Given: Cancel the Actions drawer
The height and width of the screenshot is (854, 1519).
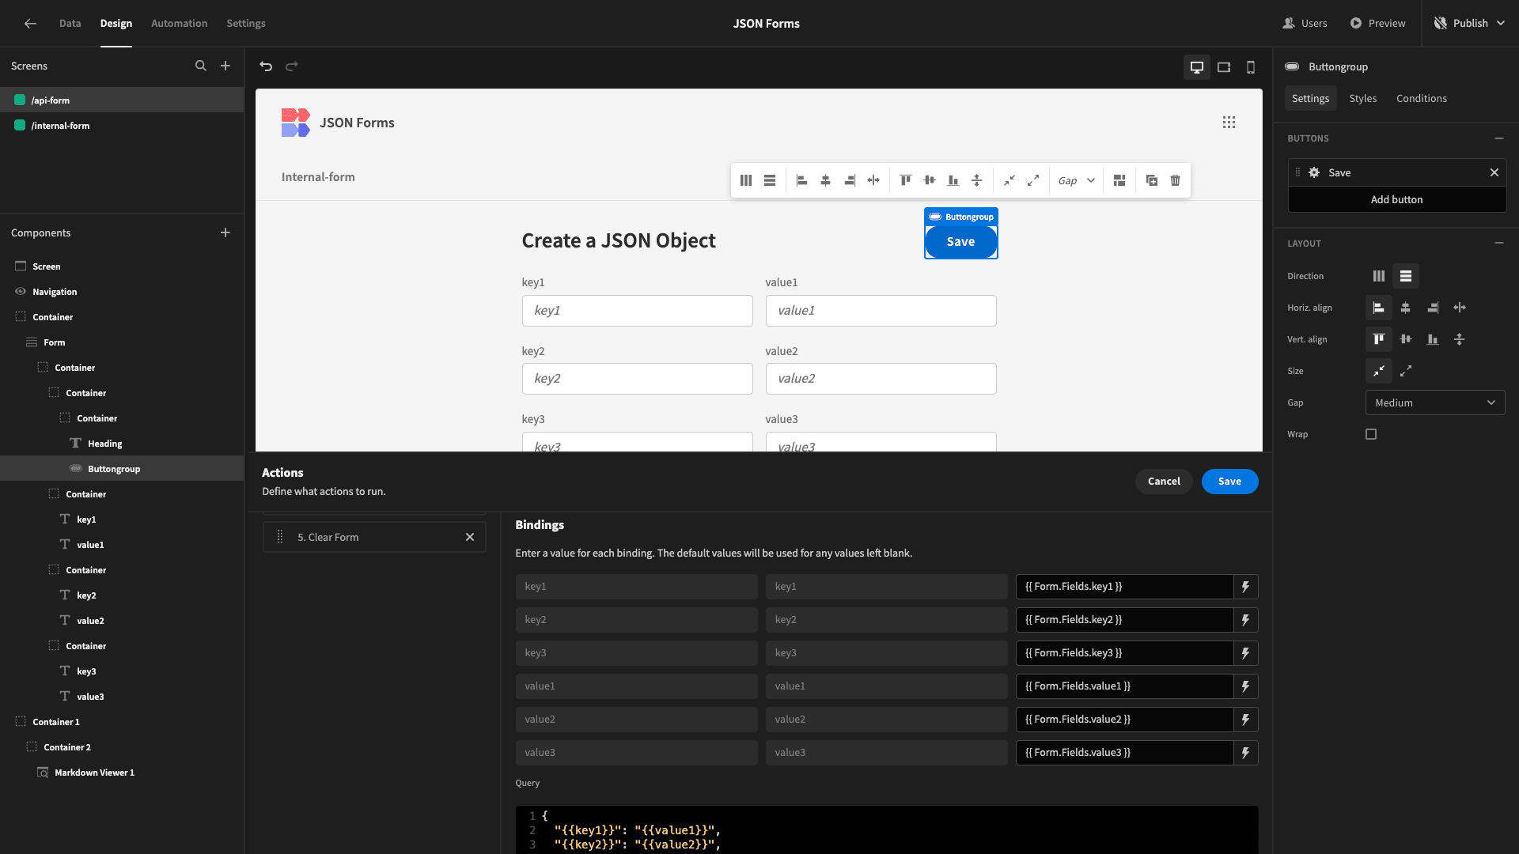Looking at the screenshot, I should 1164,482.
